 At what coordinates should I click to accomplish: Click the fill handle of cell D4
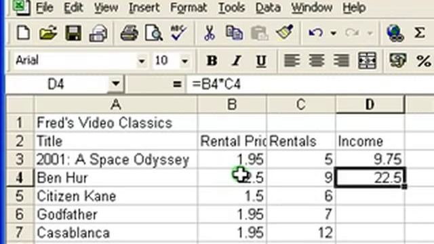[404, 187]
